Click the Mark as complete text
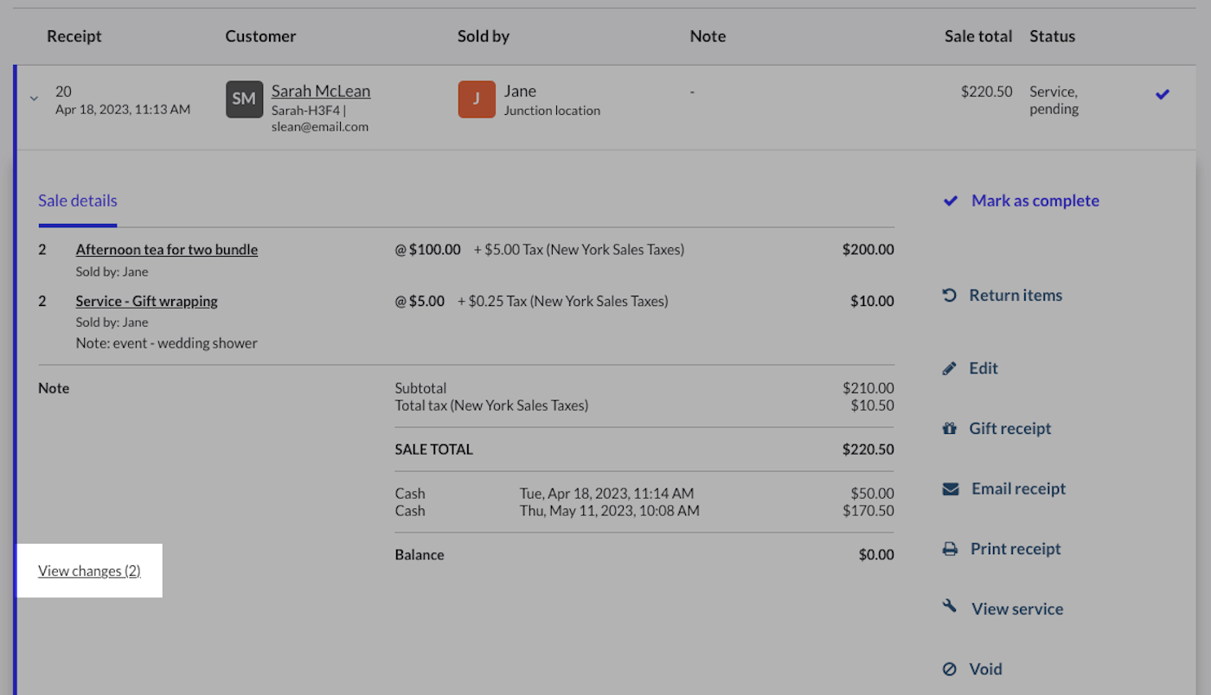 1035,201
